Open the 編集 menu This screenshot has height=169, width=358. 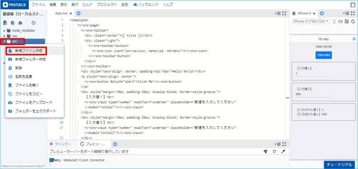(x=53, y=5)
